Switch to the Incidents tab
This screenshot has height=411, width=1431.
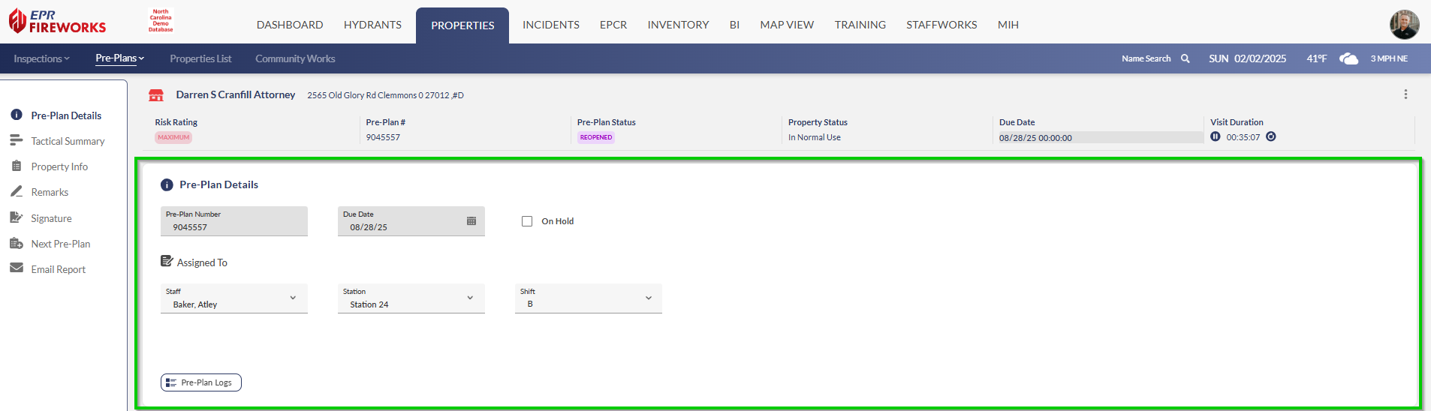(x=550, y=25)
